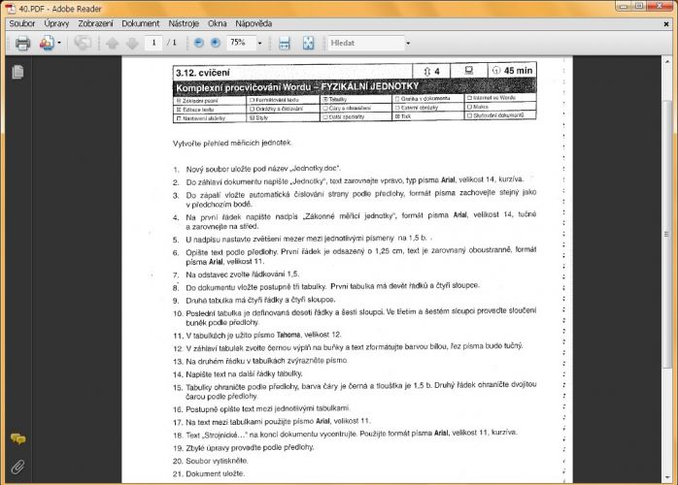Click step 21 "Dokument uložte"
Screen dimensions: 678x485
click(215, 473)
